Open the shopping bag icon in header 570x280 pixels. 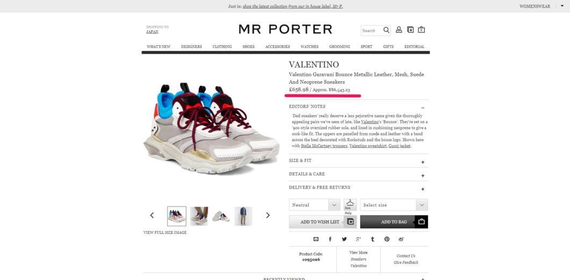tap(422, 30)
